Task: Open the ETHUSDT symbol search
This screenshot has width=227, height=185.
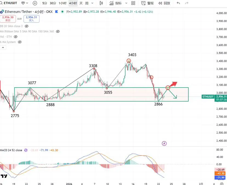Action: 9,3
